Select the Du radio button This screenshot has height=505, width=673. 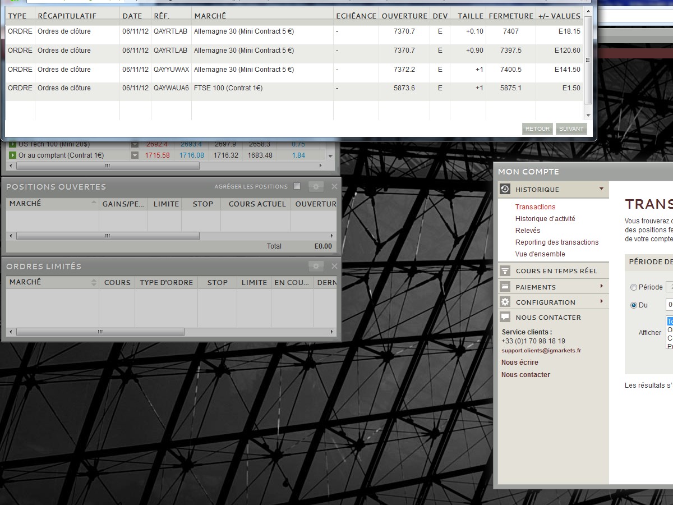tap(634, 305)
